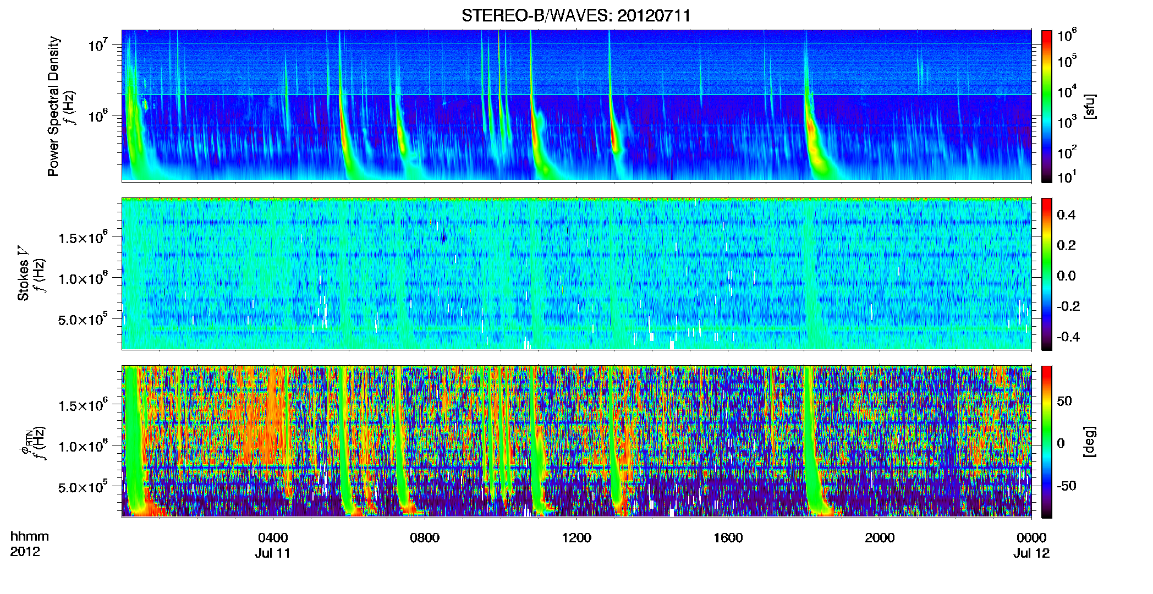Screen dimensions: 1153x594
Task: Click the hhmm axis format label
Action: click(30, 536)
